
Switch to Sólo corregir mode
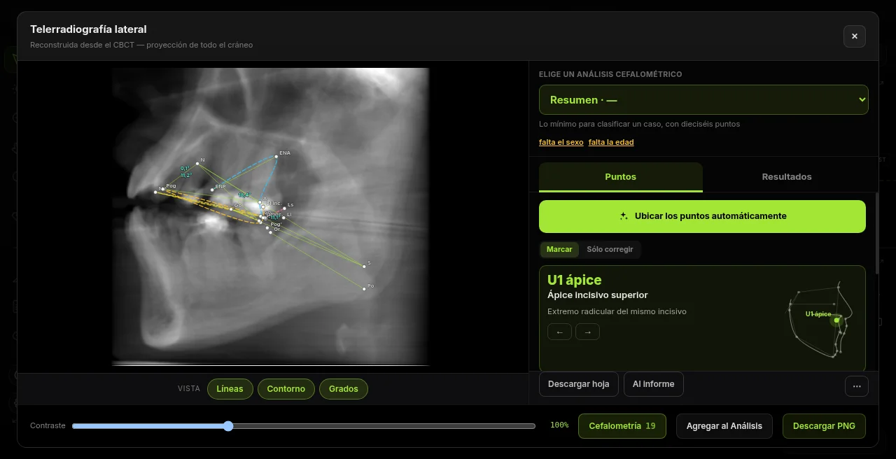pyautogui.click(x=610, y=249)
